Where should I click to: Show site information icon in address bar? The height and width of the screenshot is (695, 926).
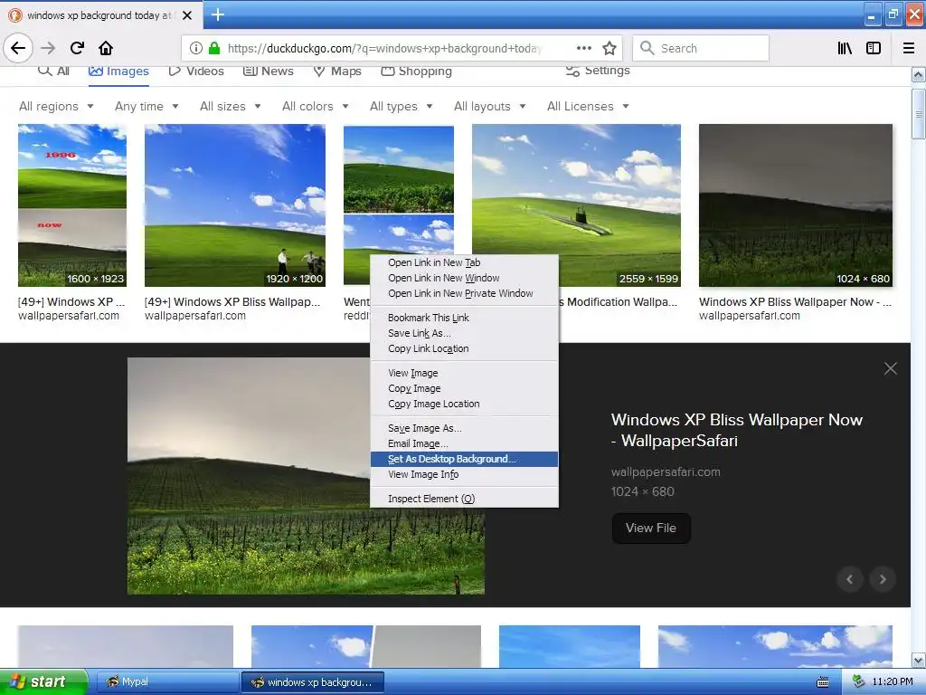196,48
